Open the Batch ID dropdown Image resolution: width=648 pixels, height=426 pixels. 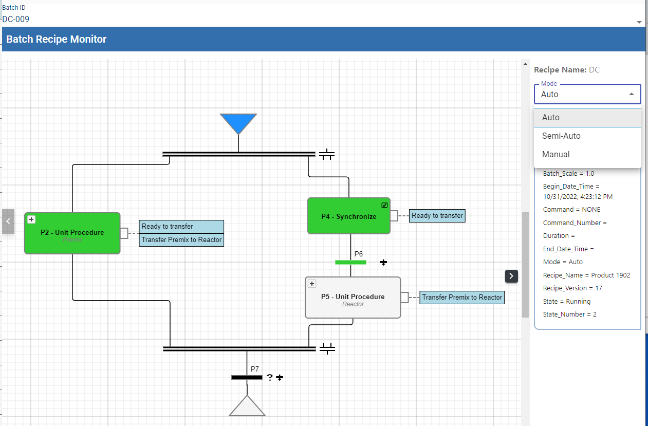click(639, 22)
